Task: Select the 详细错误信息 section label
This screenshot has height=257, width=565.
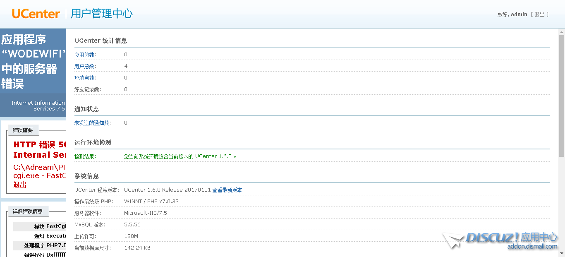Action: click(x=28, y=211)
